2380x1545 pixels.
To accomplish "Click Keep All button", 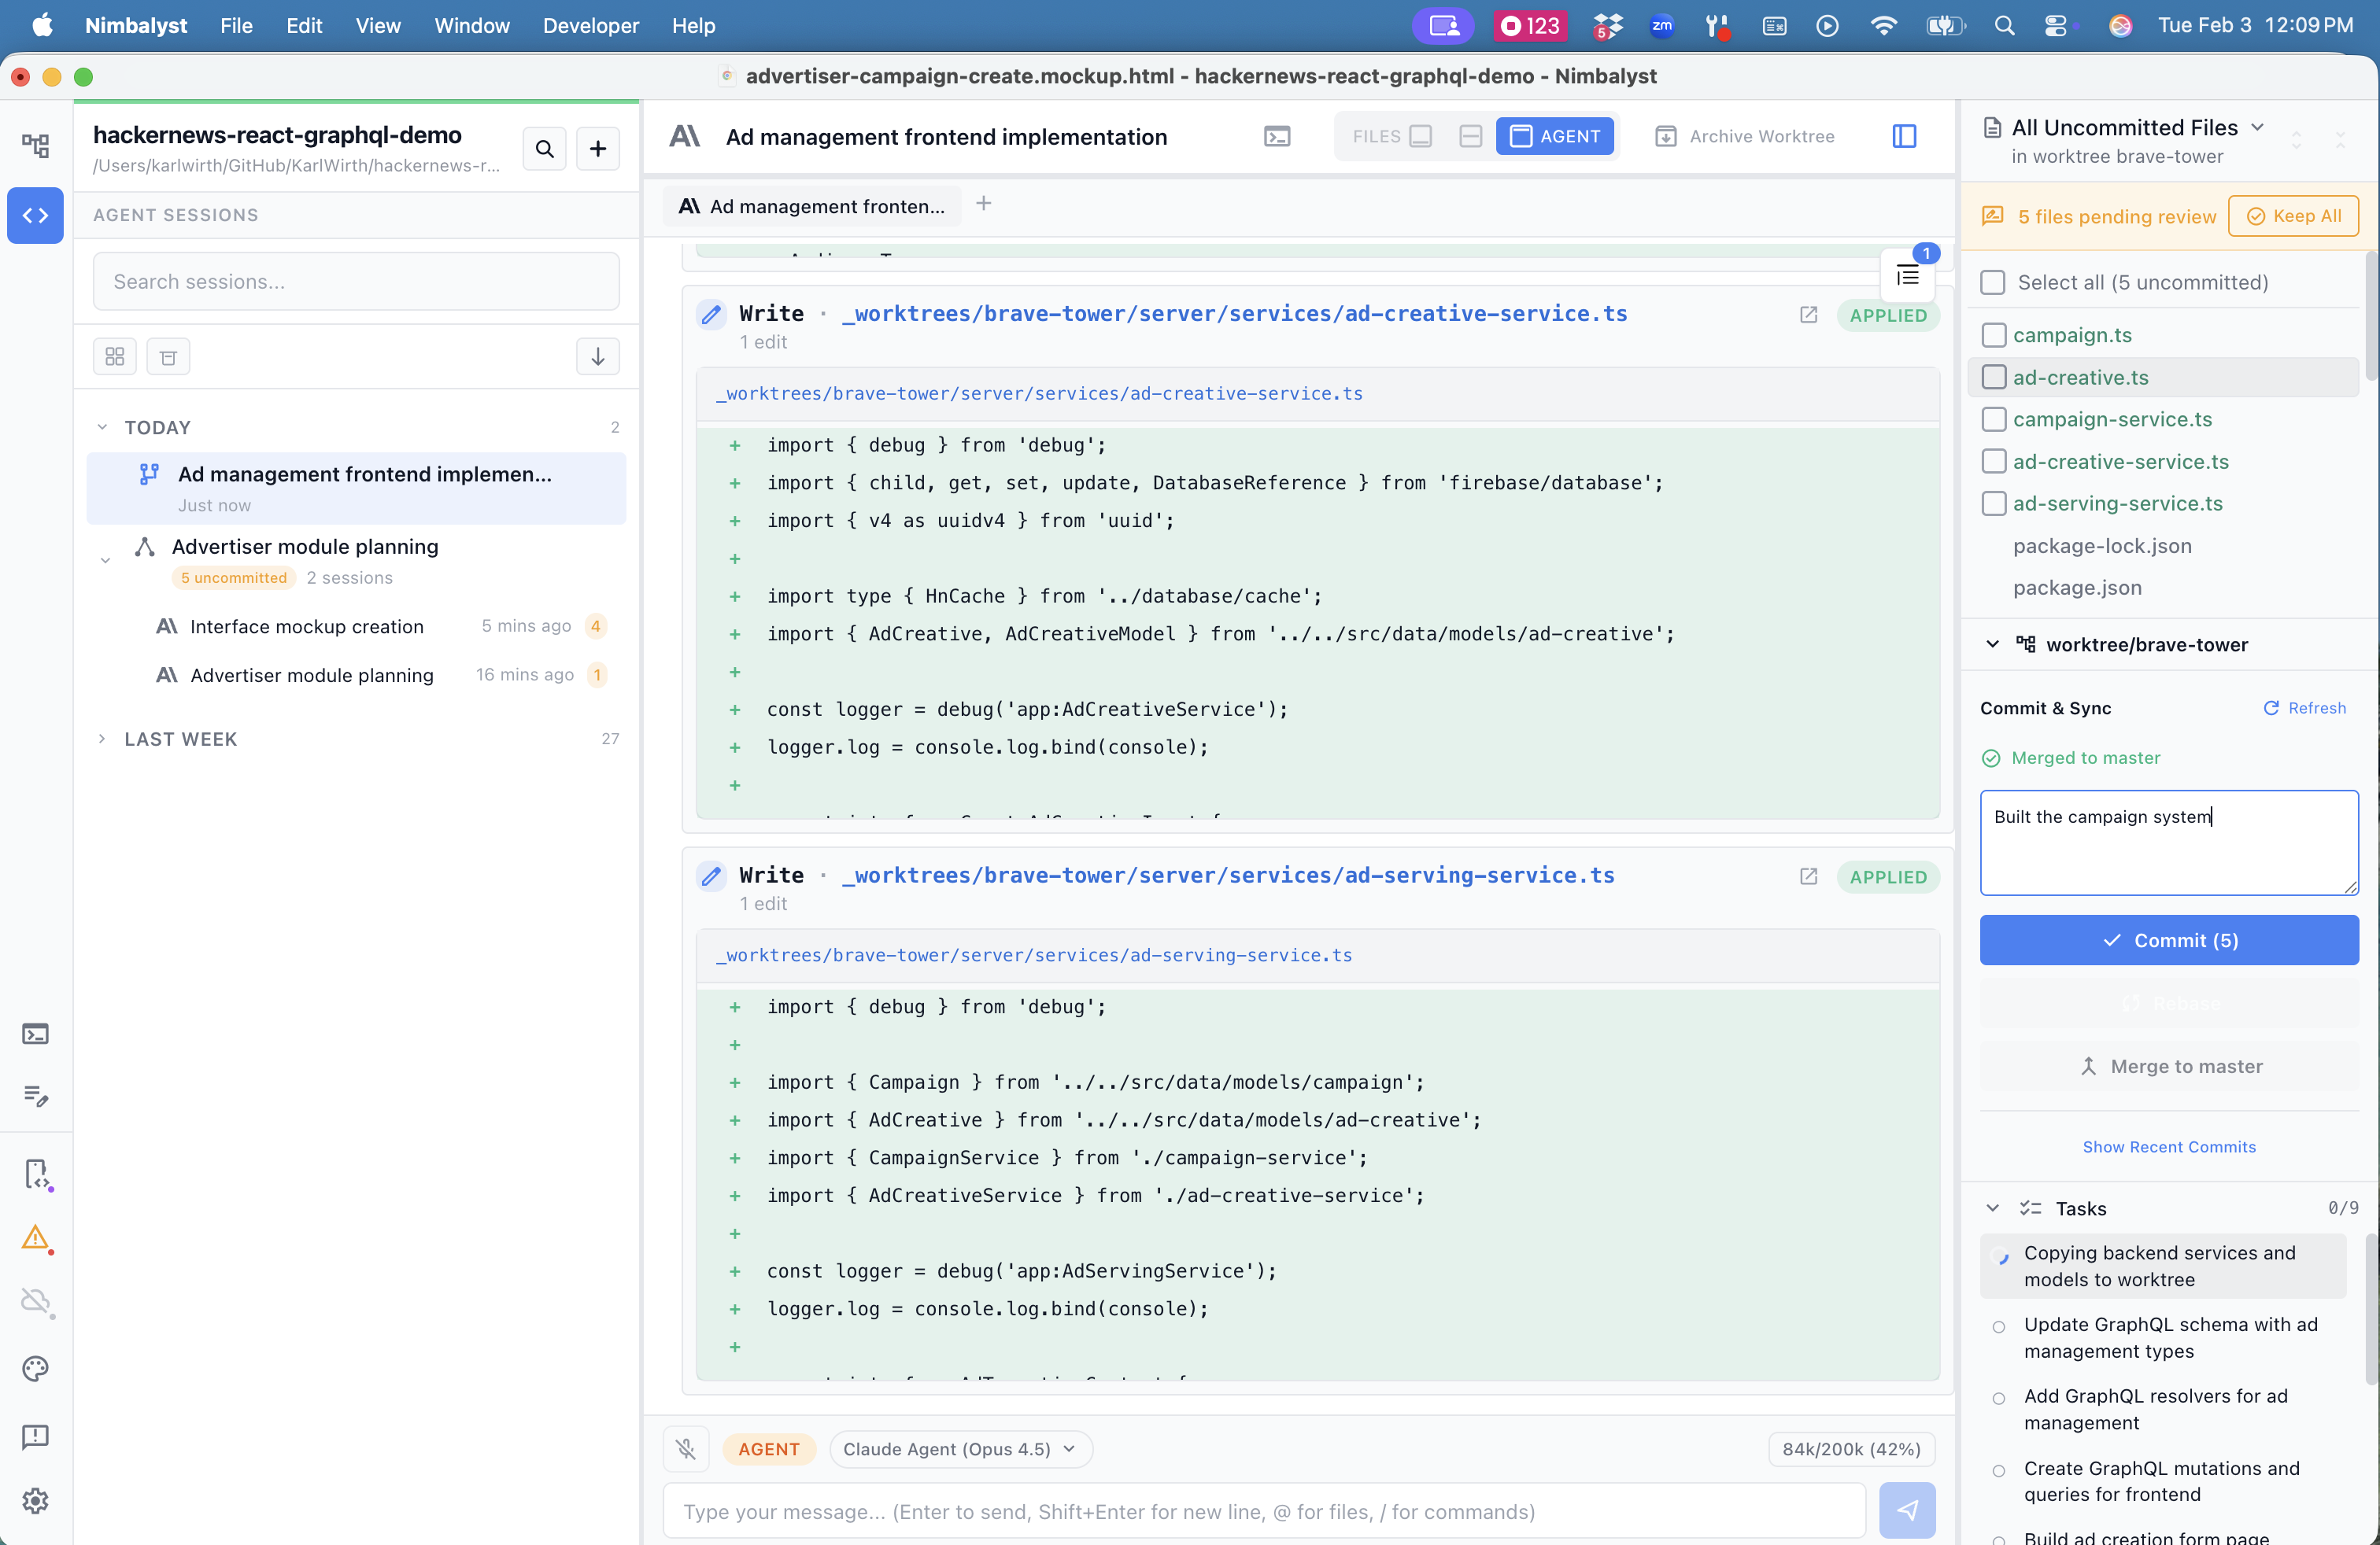I will tap(2293, 216).
